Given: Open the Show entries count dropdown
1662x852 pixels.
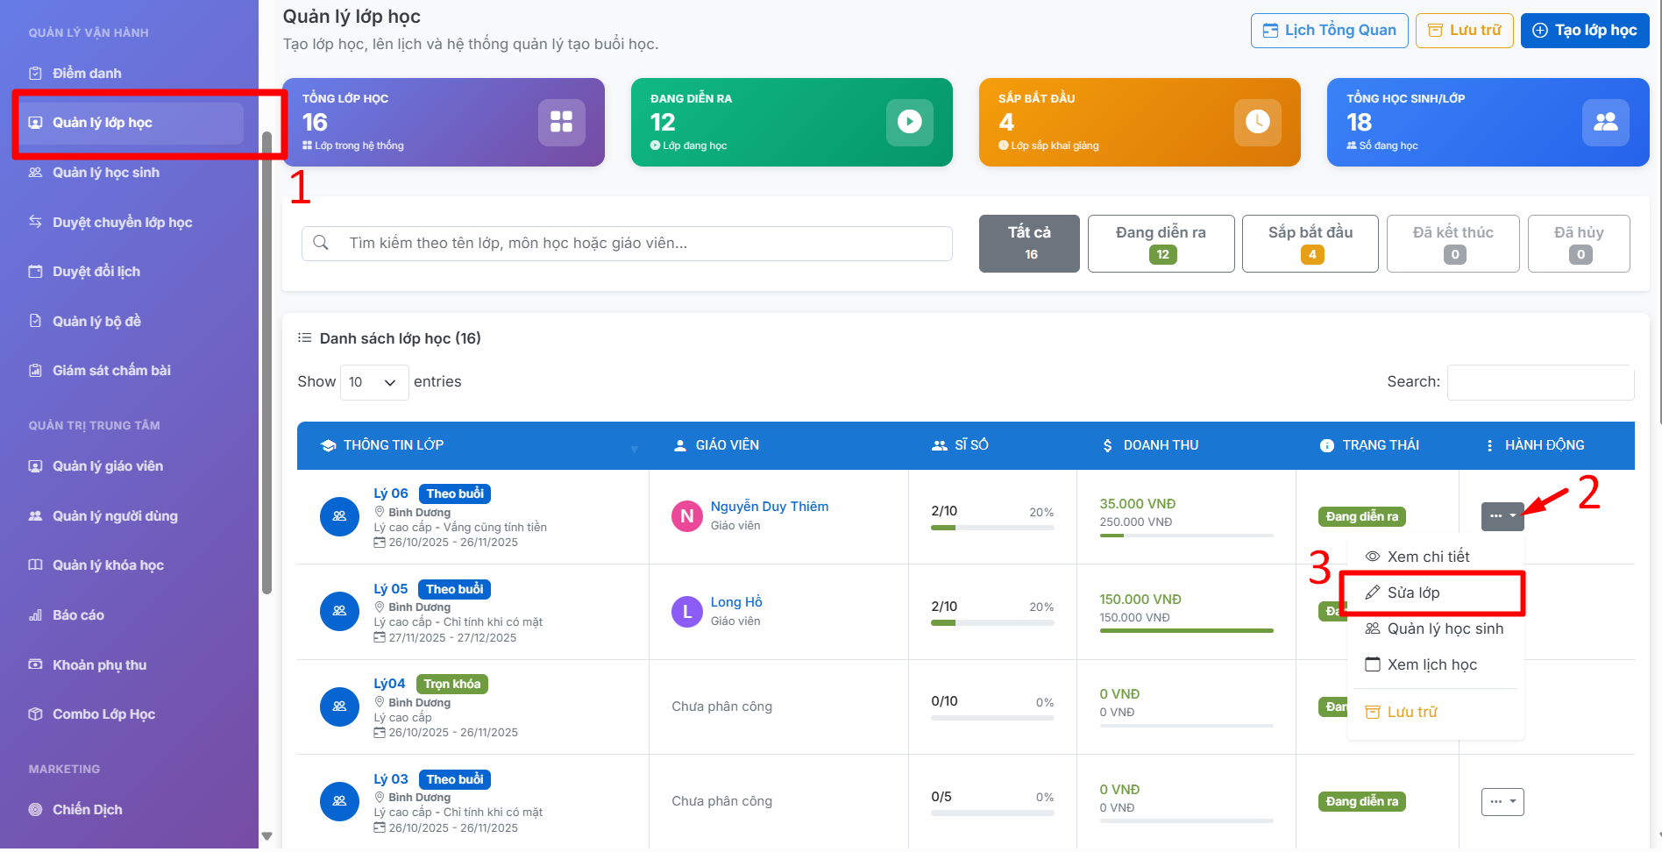Looking at the screenshot, I should [x=373, y=382].
